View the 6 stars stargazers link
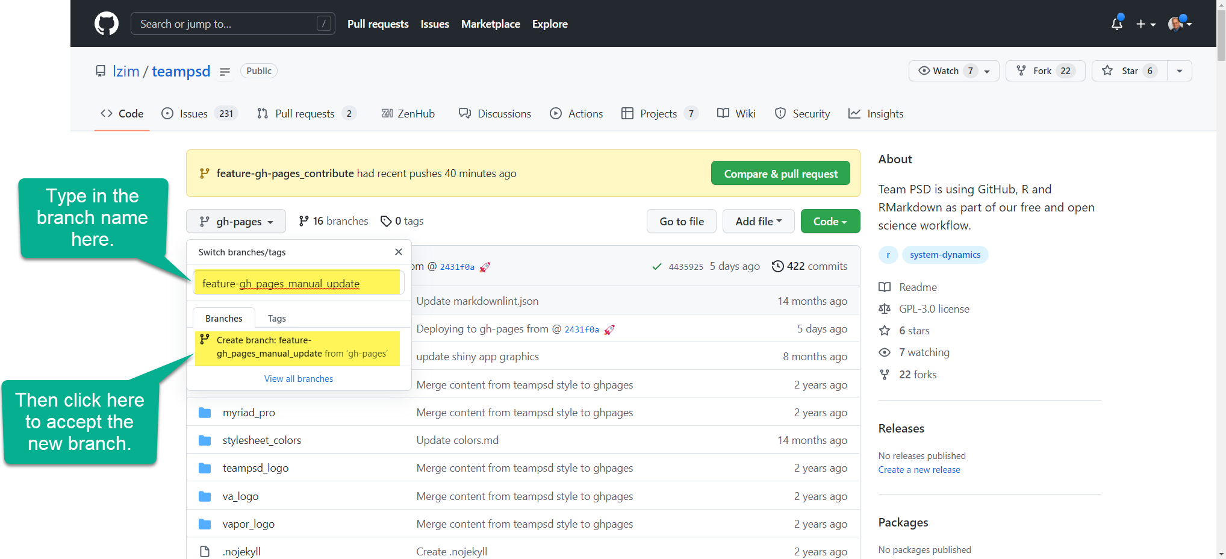1226x559 pixels. click(904, 331)
